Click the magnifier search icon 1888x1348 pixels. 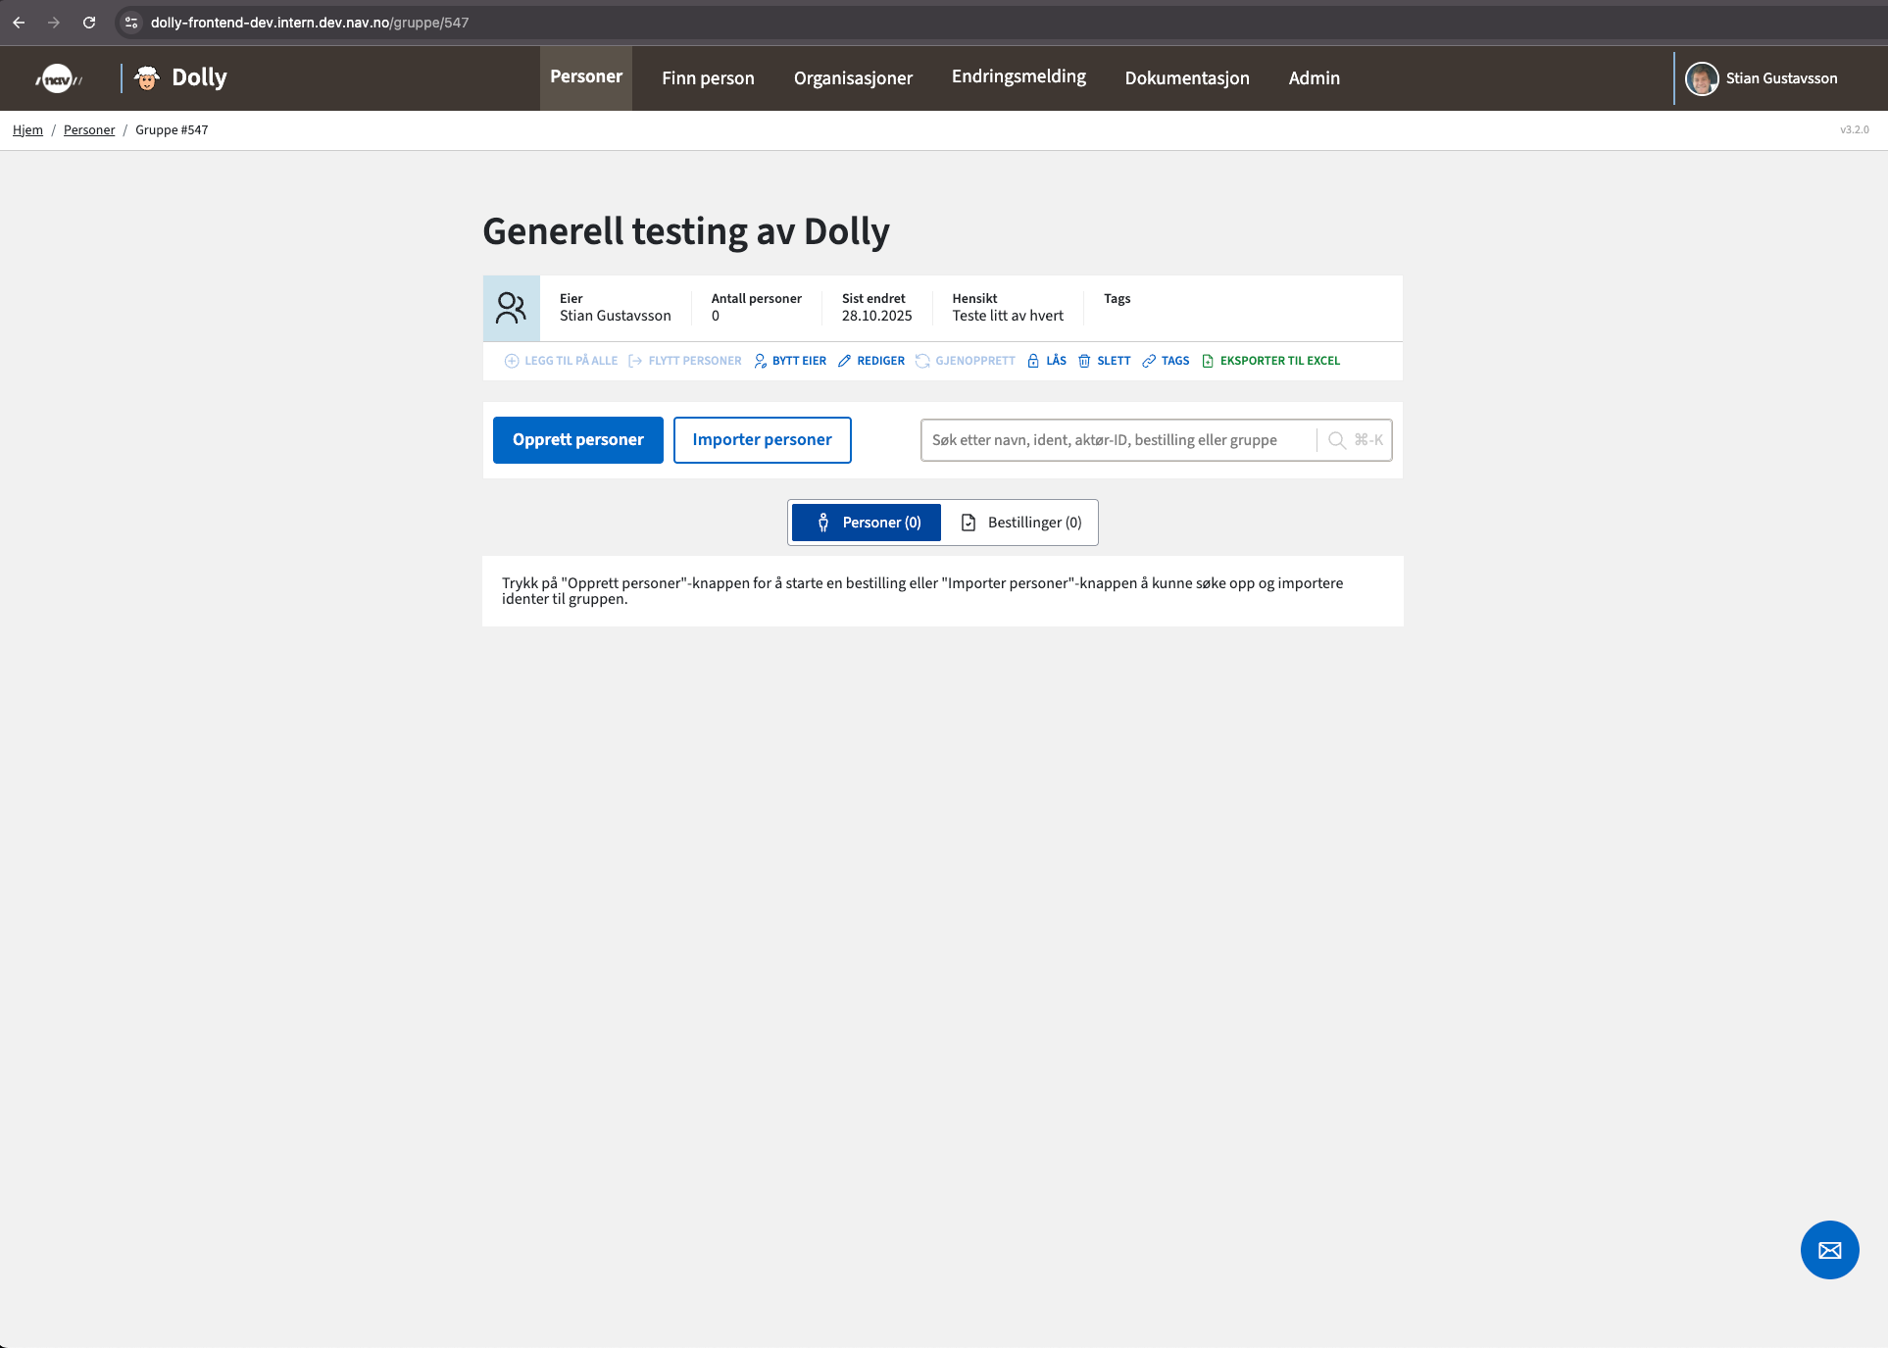(x=1336, y=440)
